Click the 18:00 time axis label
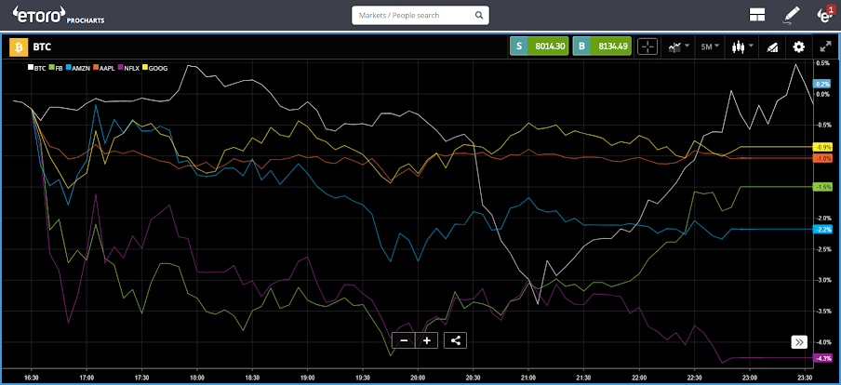841x385 pixels. [197, 377]
